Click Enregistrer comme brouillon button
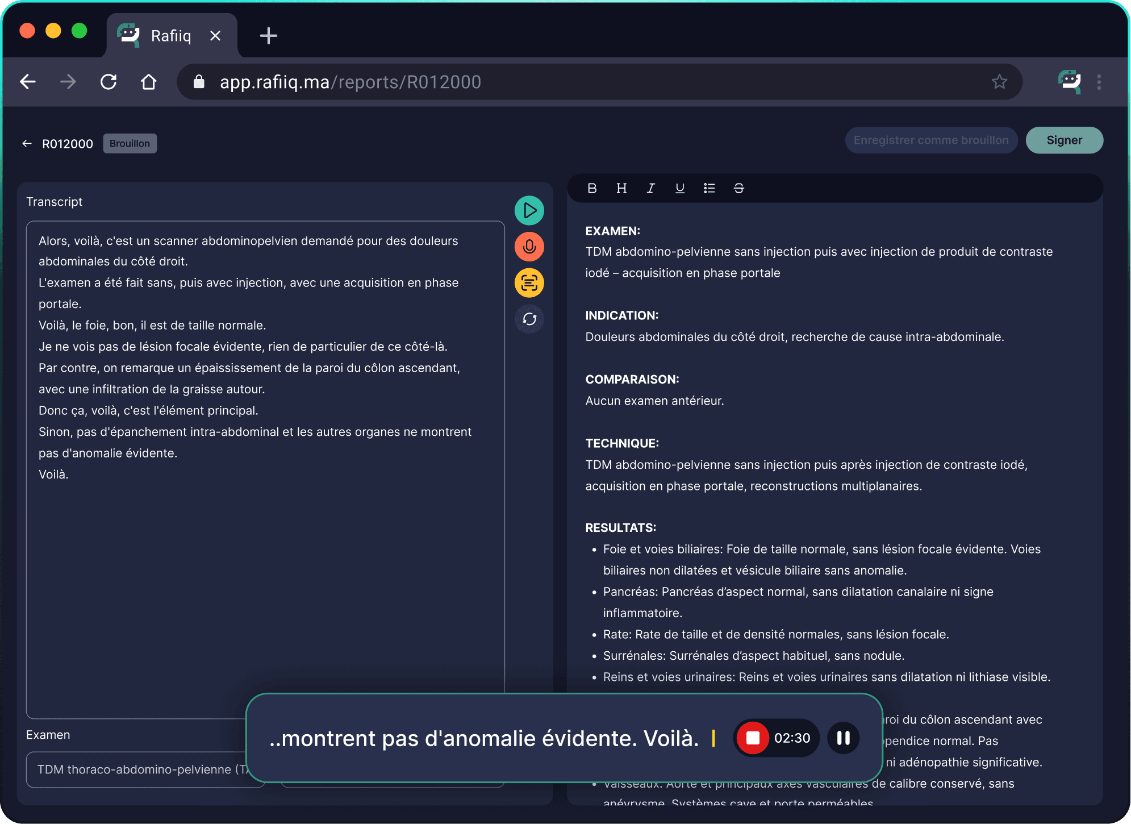This screenshot has height=824, width=1131. (x=930, y=140)
